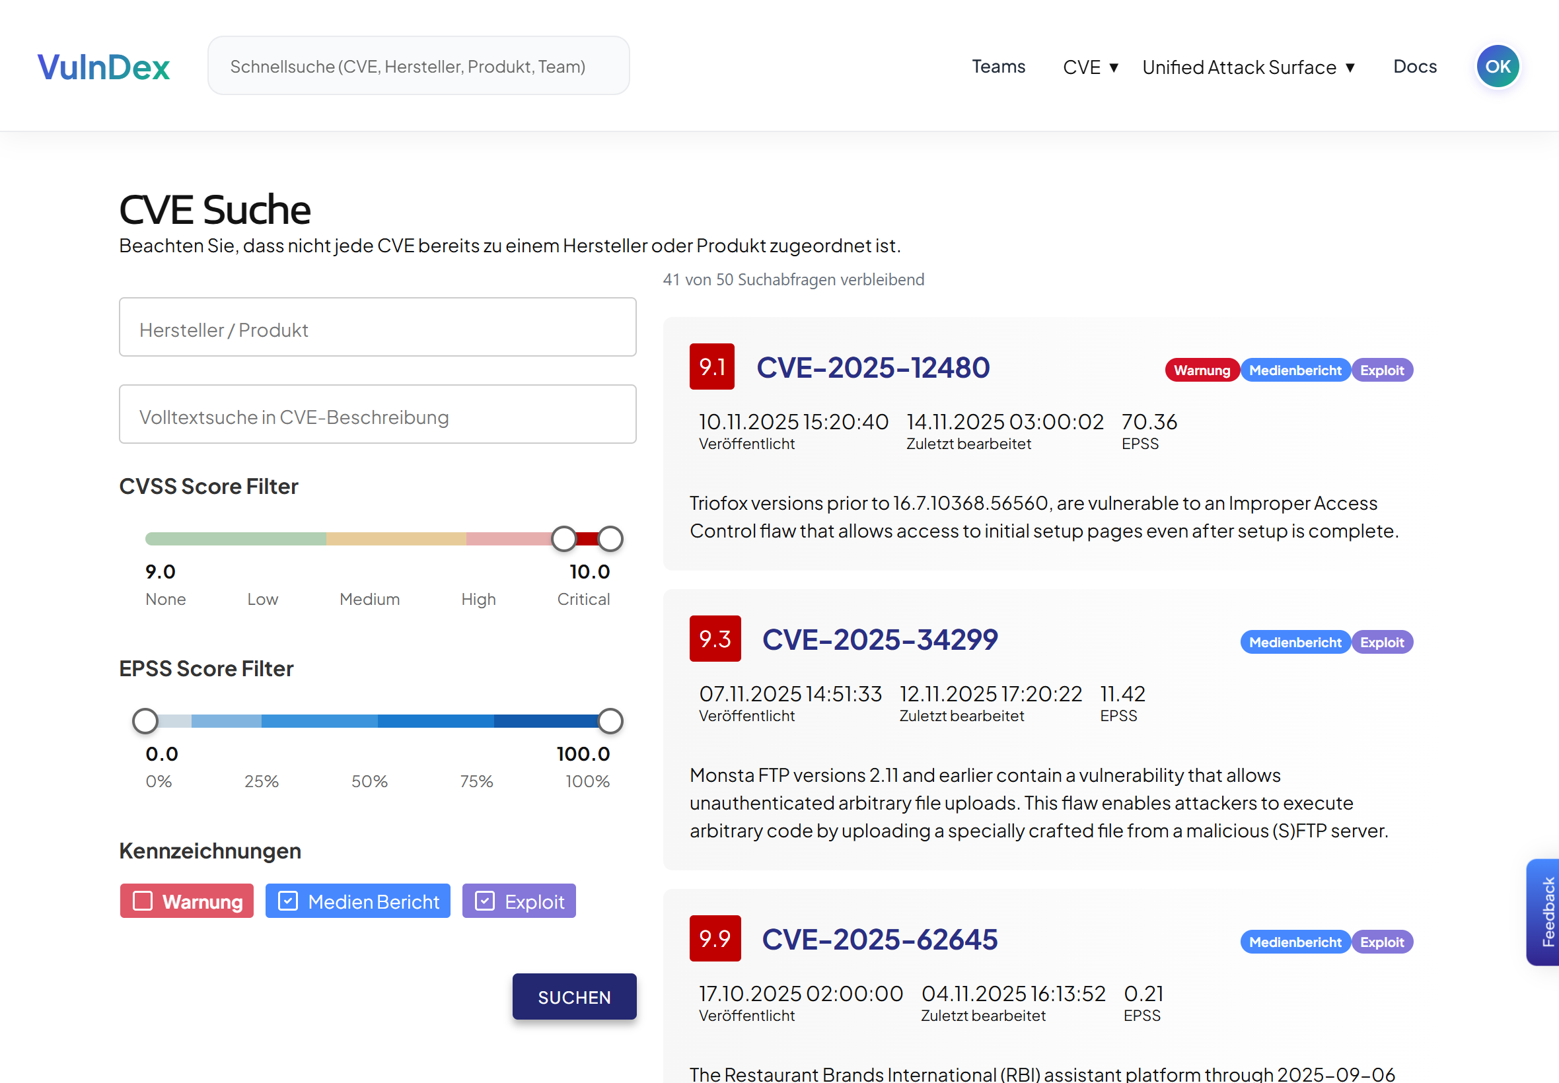The image size is (1559, 1083).
Task: Open CVE-2025-34299 details
Action: [x=880, y=639]
